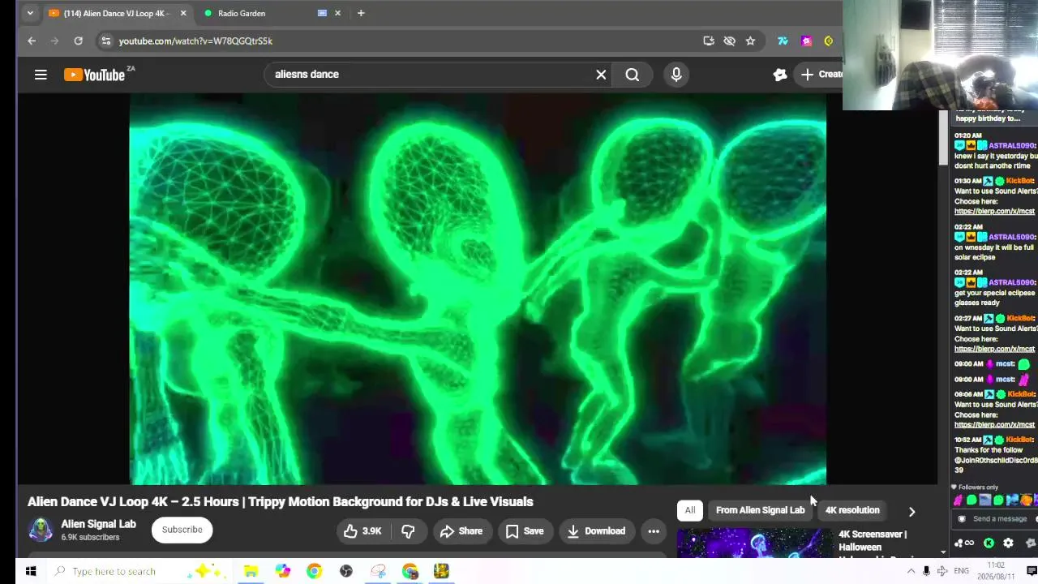Click the crossed-out eye icon in address bar
Screen dimensions: 1038x584
coord(730,41)
